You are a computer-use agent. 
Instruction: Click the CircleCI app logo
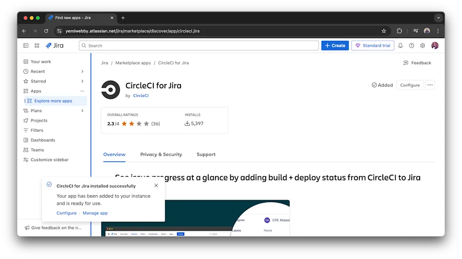[x=111, y=90]
